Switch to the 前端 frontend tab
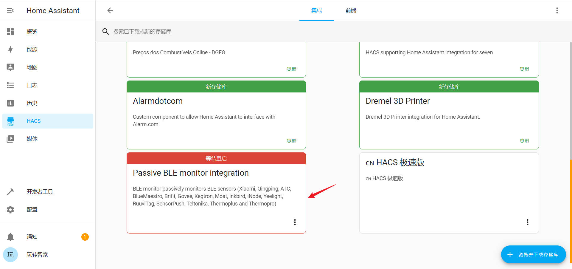This screenshot has height=269, width=572. pyautogui.click(x=351, y=10)
